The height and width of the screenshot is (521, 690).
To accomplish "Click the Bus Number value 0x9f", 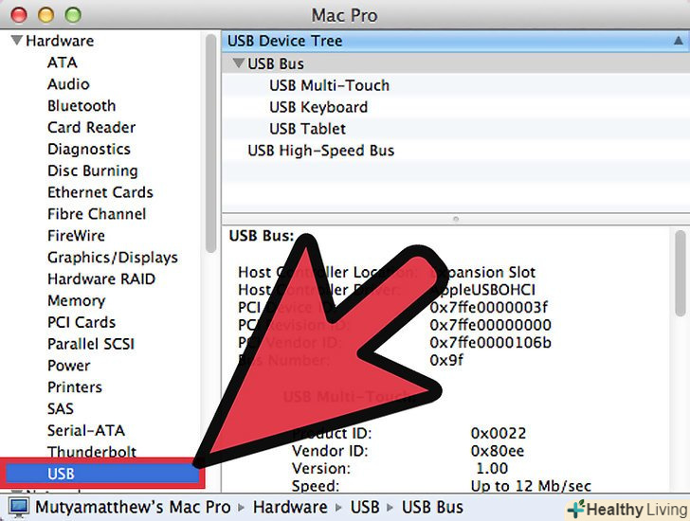I will click(446, 360).
